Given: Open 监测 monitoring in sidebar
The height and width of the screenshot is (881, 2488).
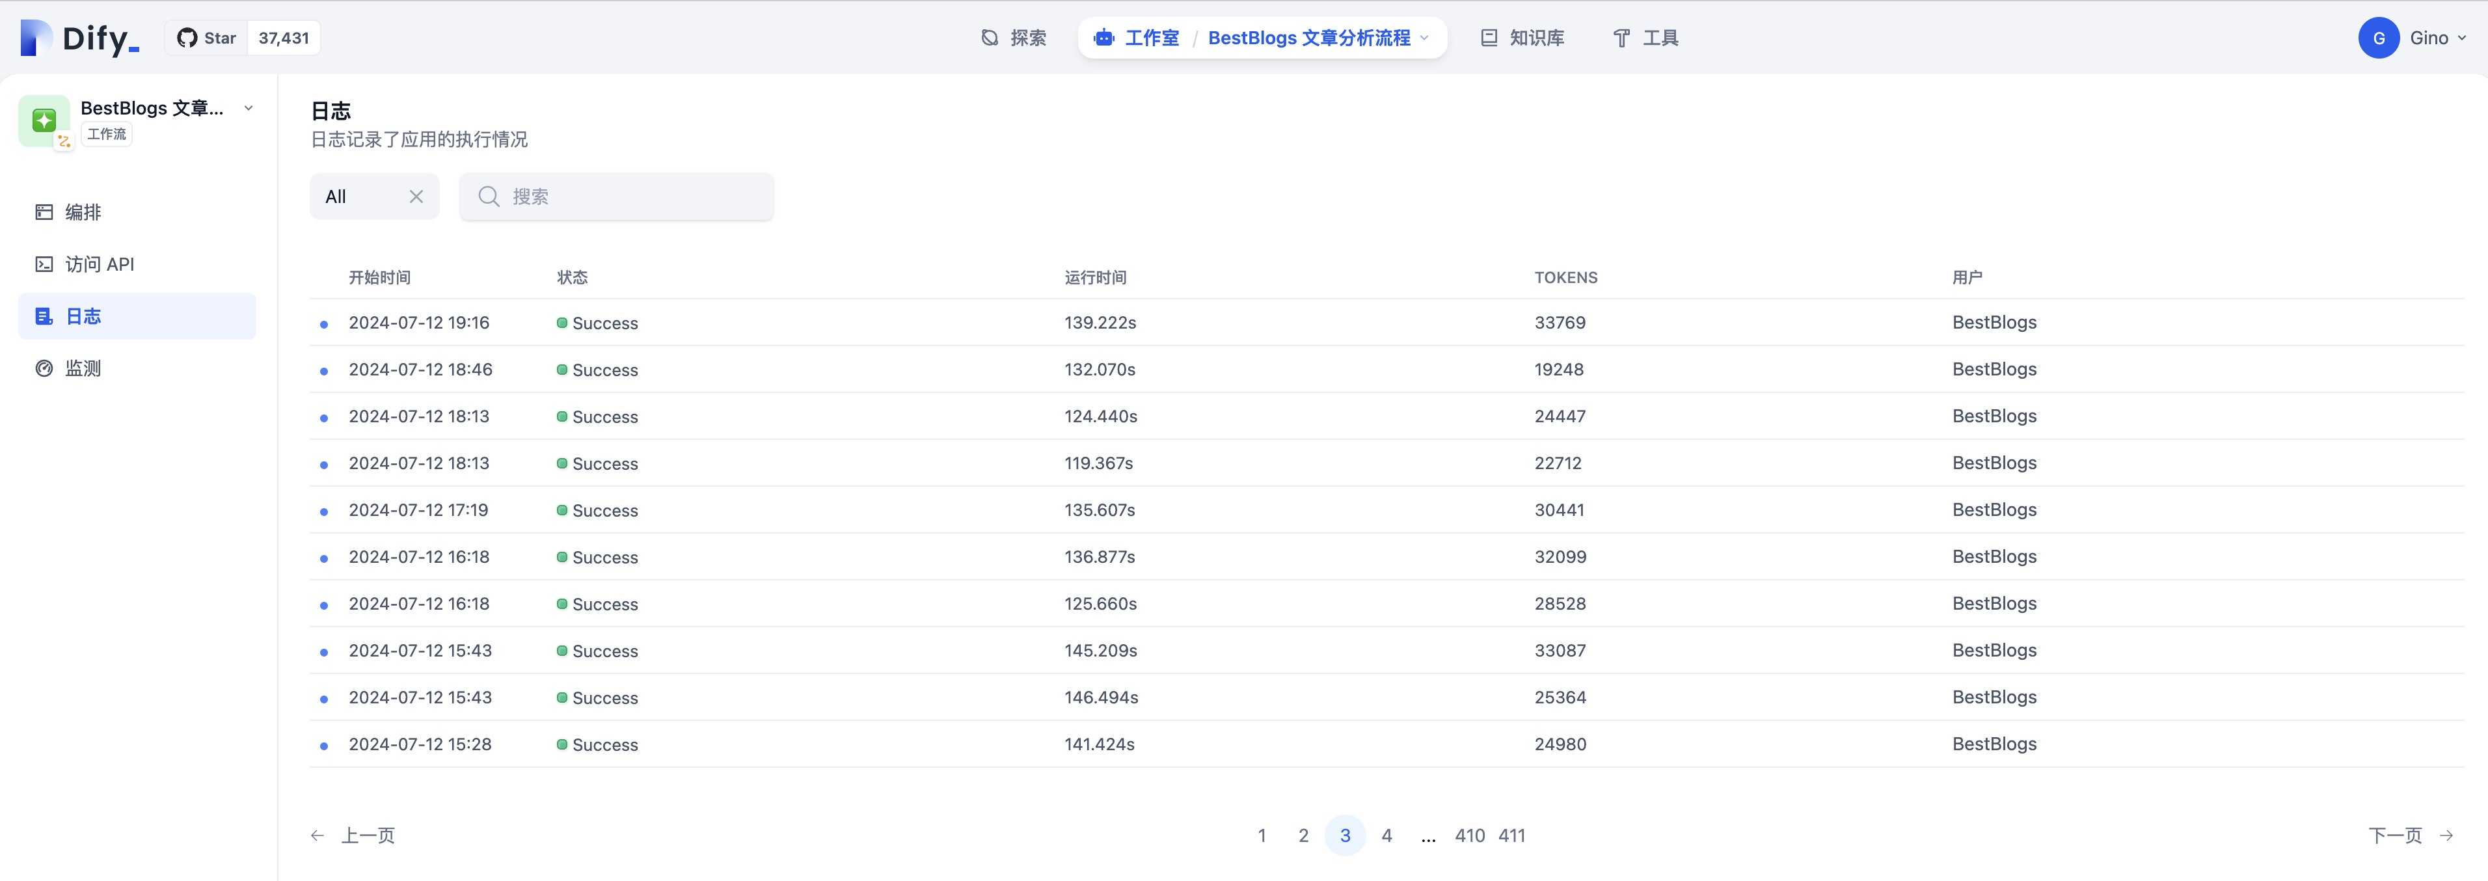Looking at the screenshot, I should coord(83,368).
